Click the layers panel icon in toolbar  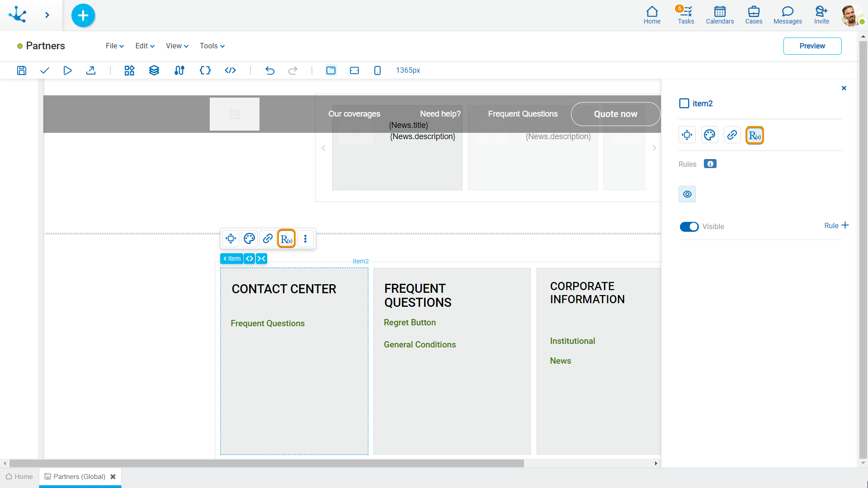coord(155,70)
